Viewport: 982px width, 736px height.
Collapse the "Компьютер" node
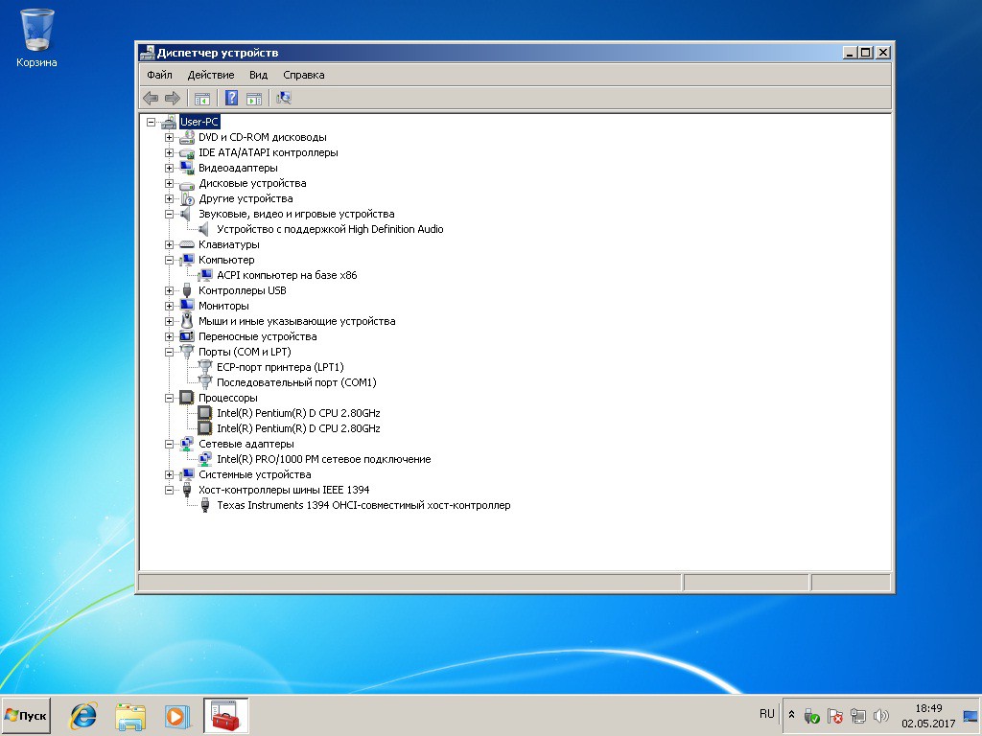(x=169, y=260)
